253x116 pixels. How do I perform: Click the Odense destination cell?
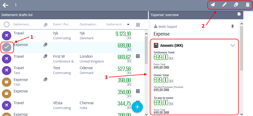click(x=86, y=68)
